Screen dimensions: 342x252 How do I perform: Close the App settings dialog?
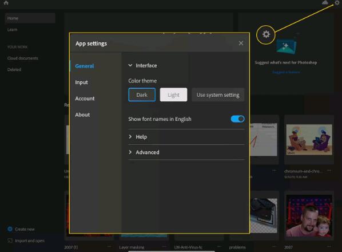pos(241,43)
